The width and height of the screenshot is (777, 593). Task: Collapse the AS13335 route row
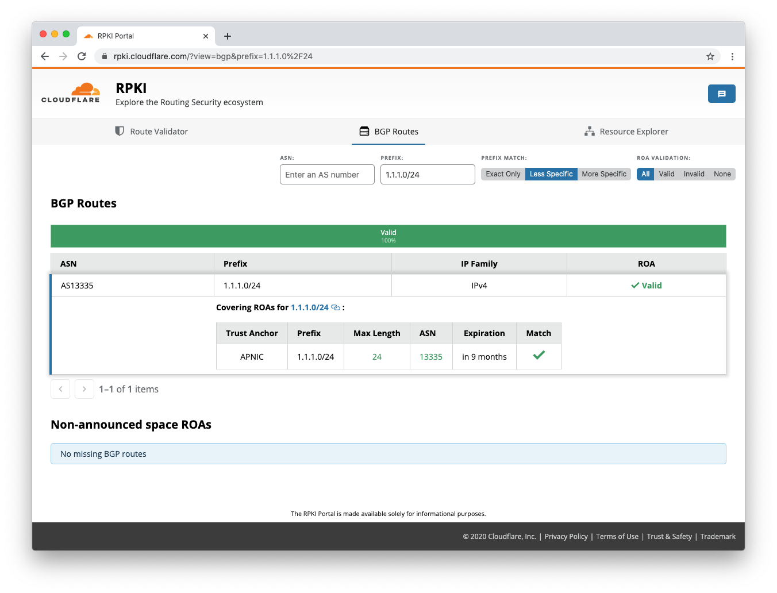click(388, 286)
